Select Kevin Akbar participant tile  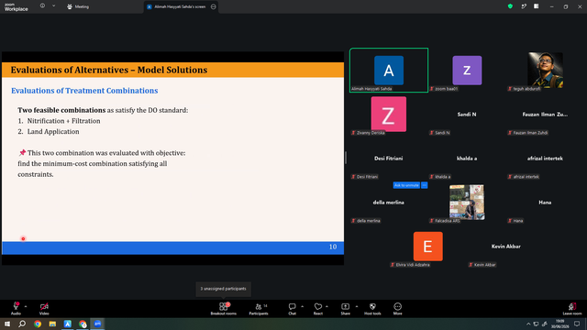click(505, 247)
